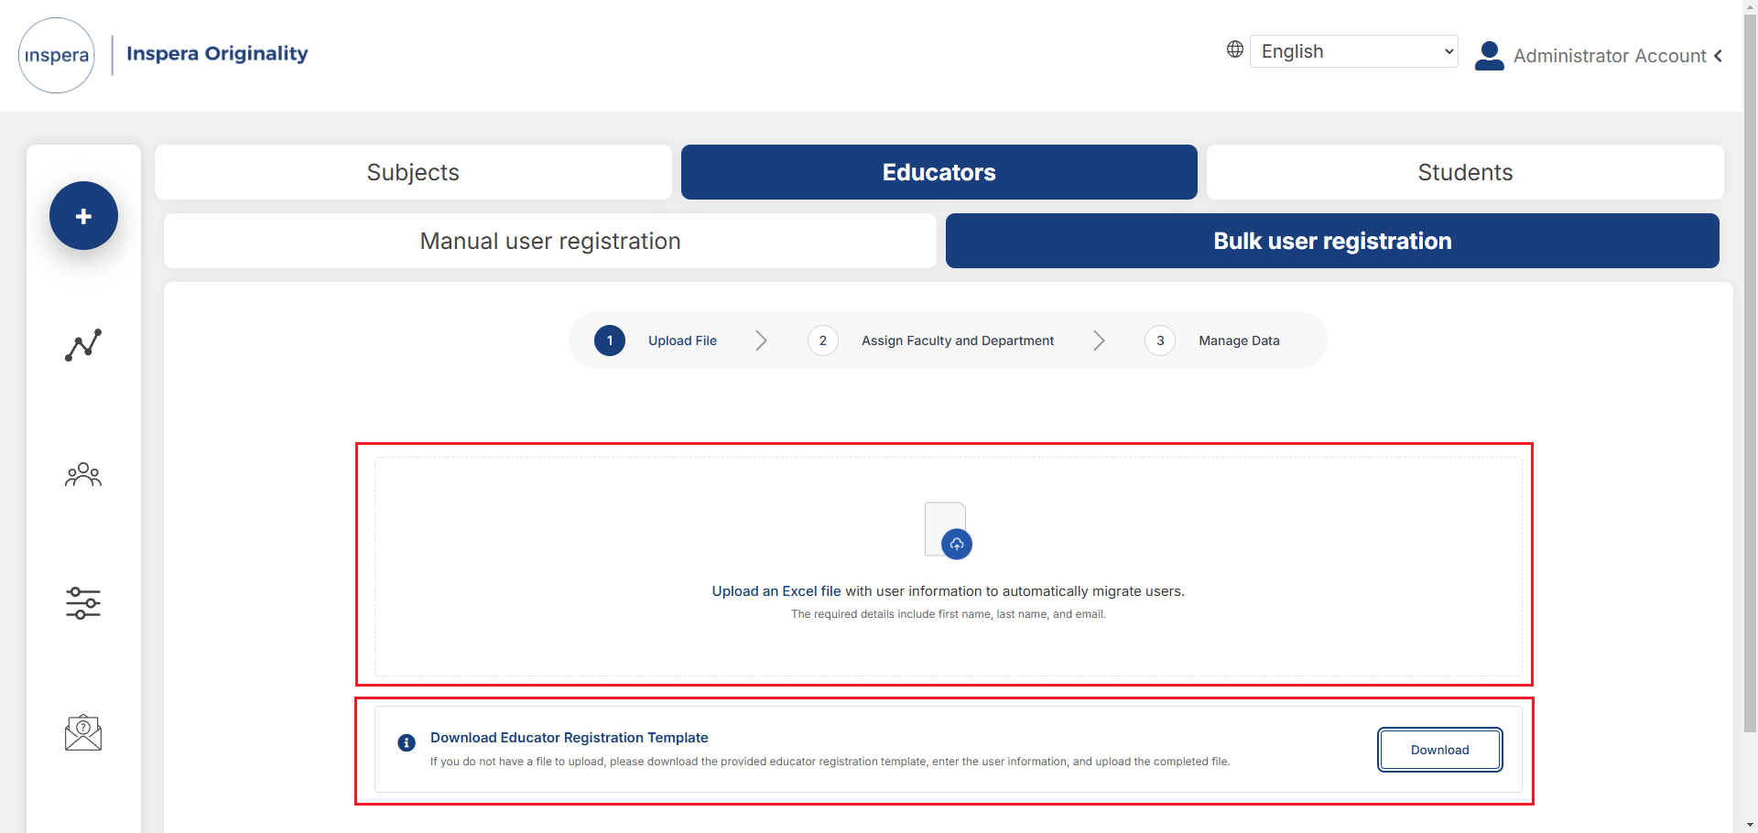This screenshot has height=833, width=1758.
Task: Click the Inspera circular logo
Action: (57, 55)
